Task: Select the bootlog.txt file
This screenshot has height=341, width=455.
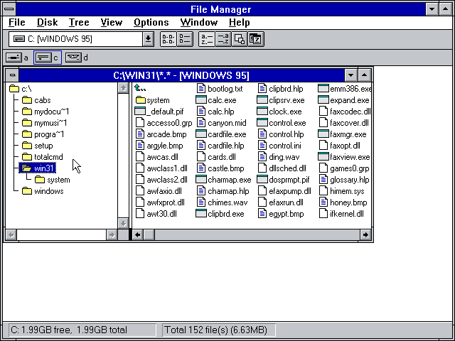Action: coord(220,89)
